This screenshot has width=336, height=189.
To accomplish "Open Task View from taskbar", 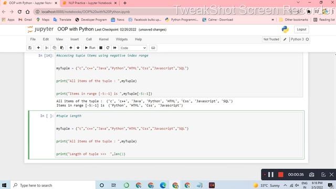I will tap(113, 185).
